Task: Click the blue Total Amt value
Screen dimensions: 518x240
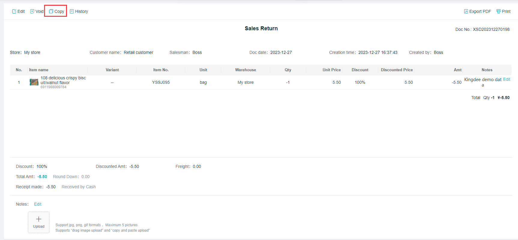Action: 42,177
